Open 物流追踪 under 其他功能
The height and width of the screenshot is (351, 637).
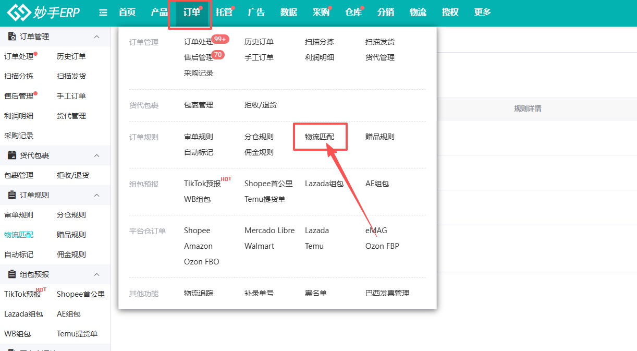pyautogui.click(x=199, y=293)
